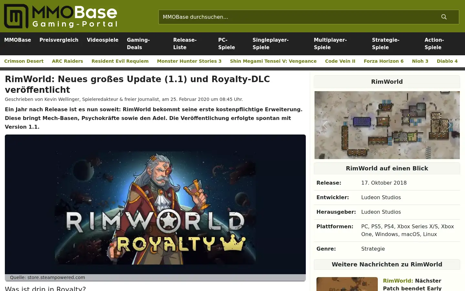Open Preisvergleich in the navigation bar
Image resolution: width=465 pixels, height=291 pixels.
click(x=59, y=40)
